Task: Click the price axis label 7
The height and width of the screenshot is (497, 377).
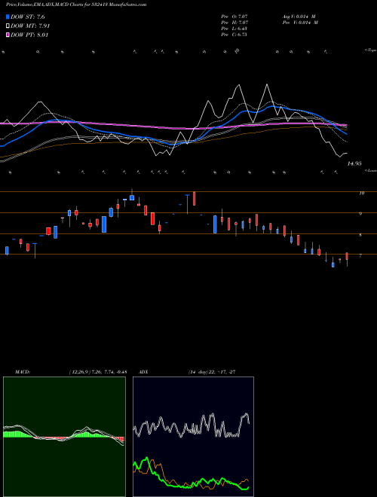Action: [x=360, y=256]
